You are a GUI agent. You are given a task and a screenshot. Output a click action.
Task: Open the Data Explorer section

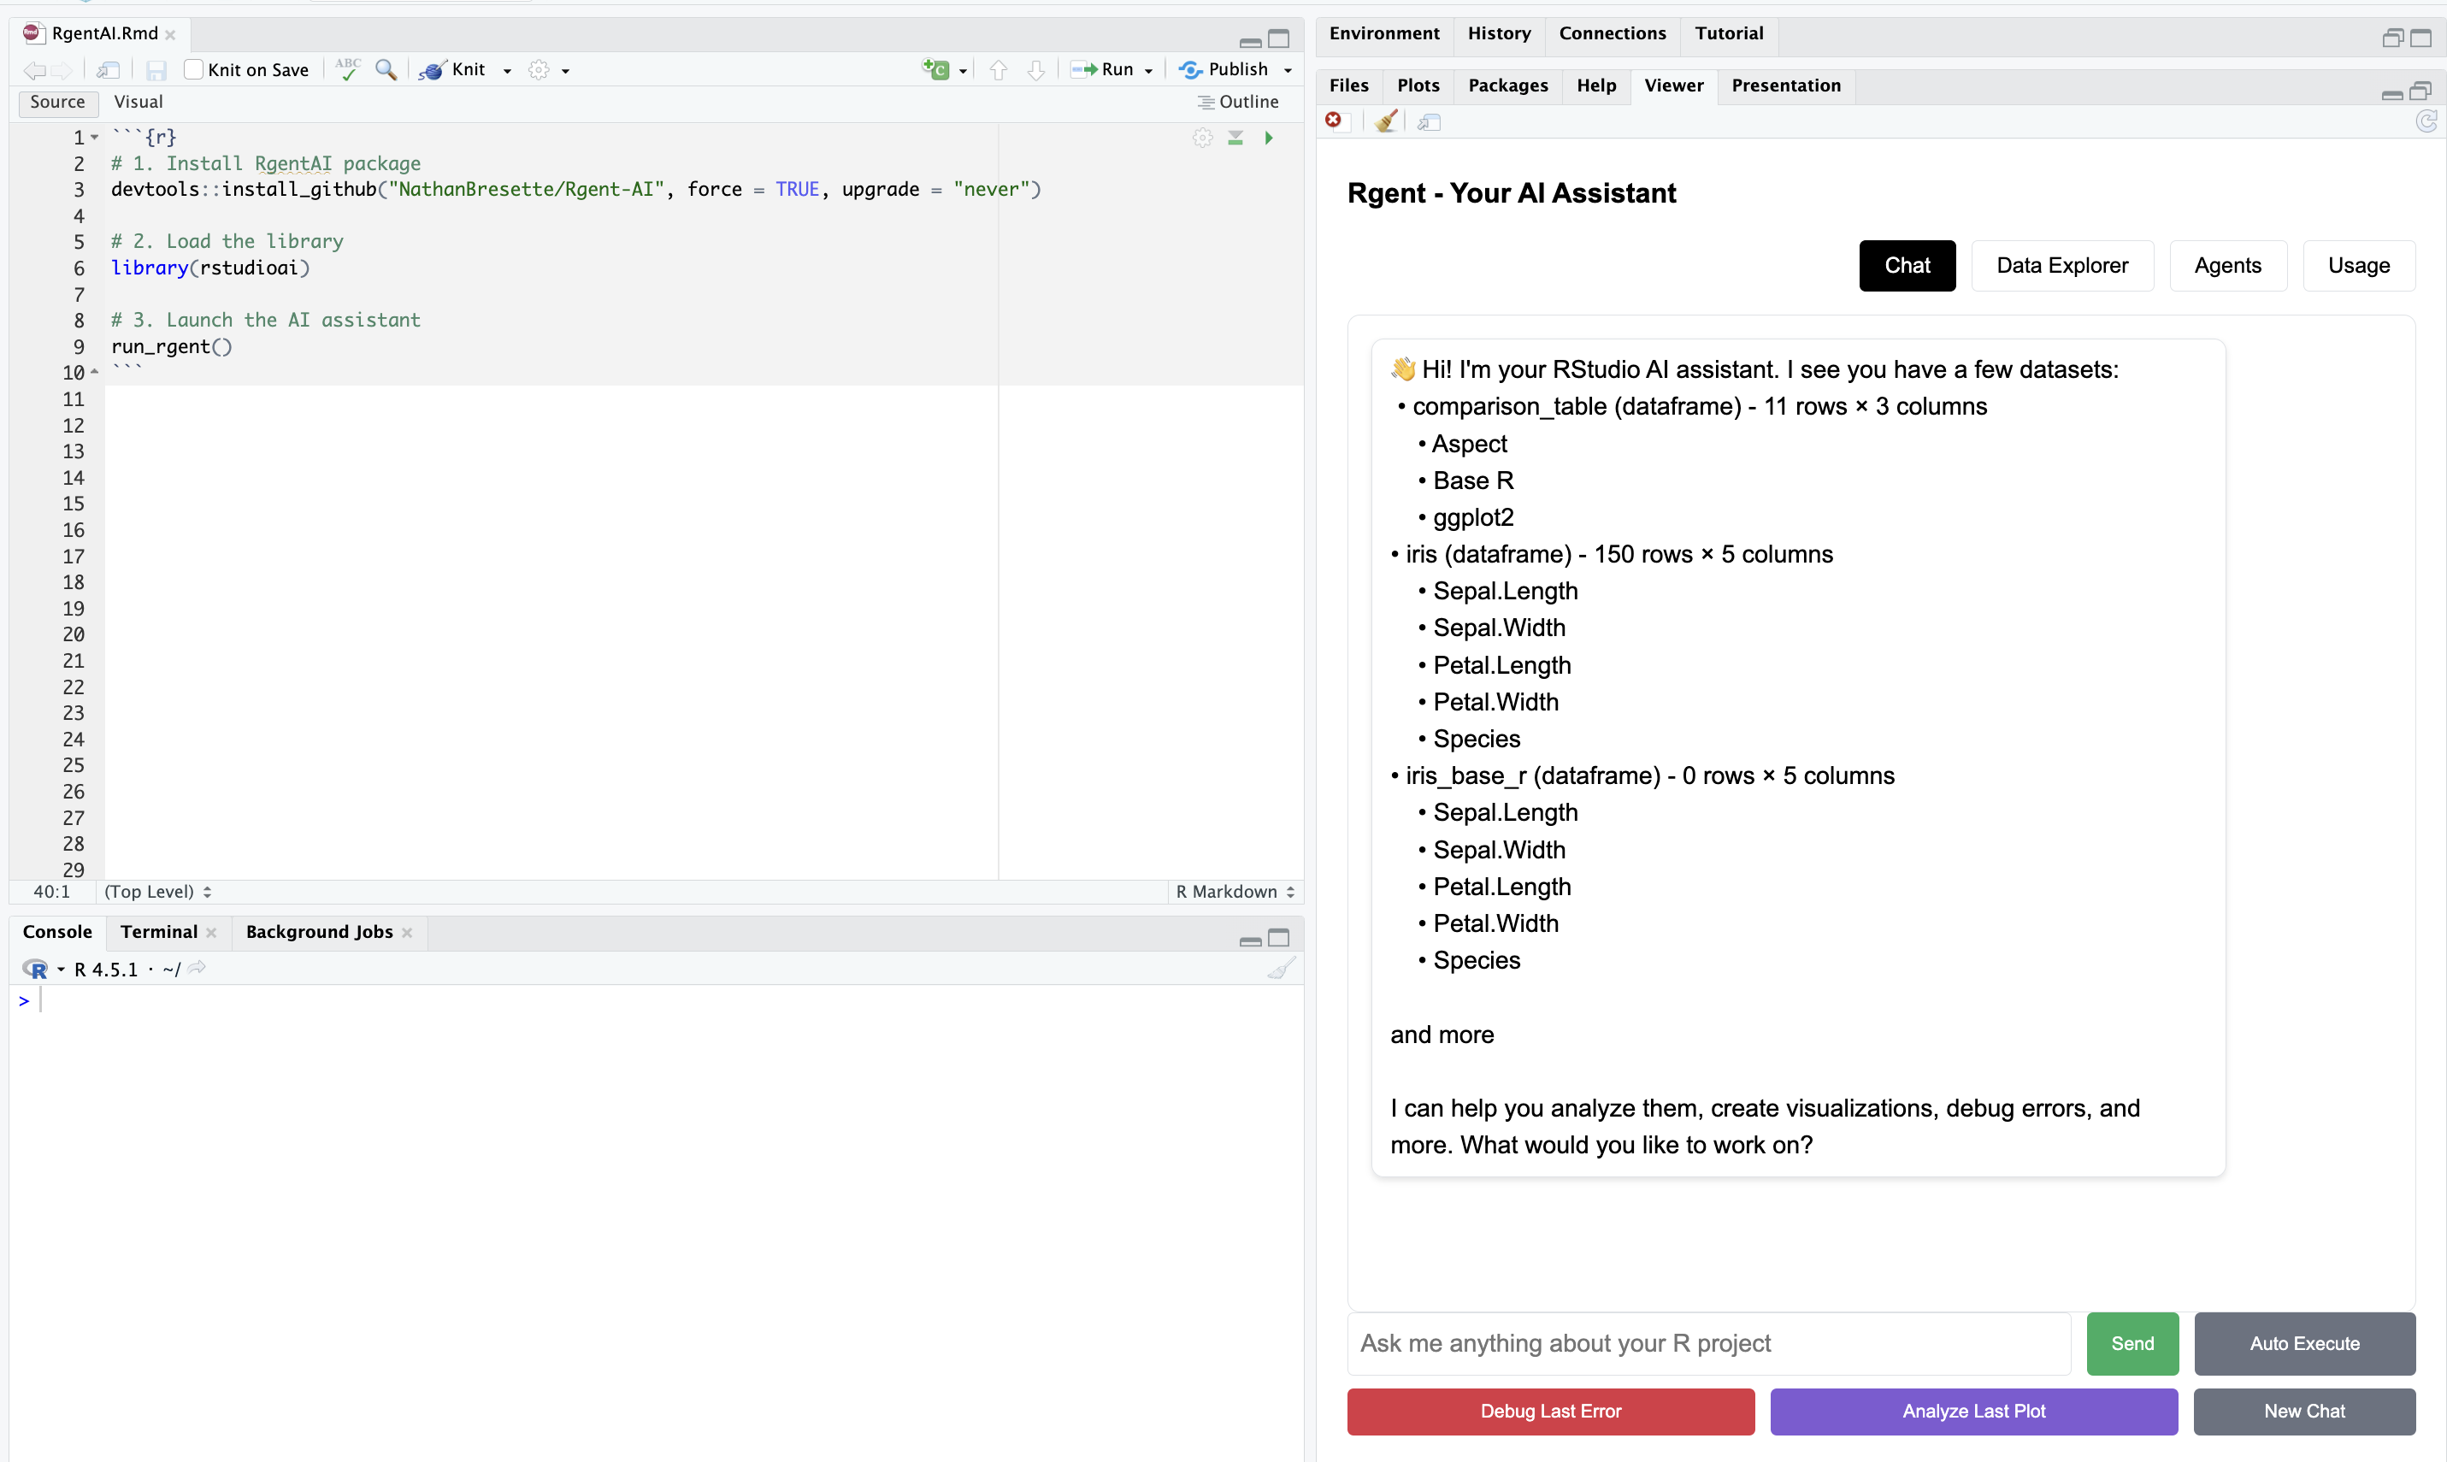click(2062, 265)
